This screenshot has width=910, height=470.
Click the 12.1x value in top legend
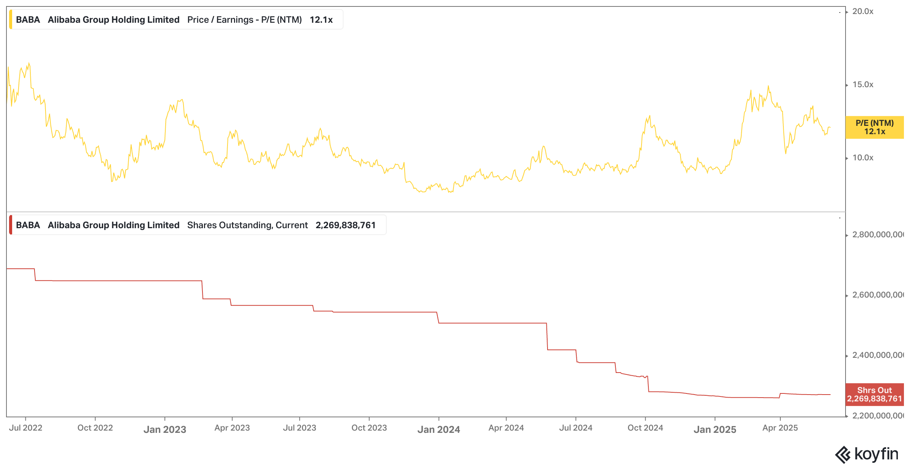pyautogui.click(x=321, y=20)
